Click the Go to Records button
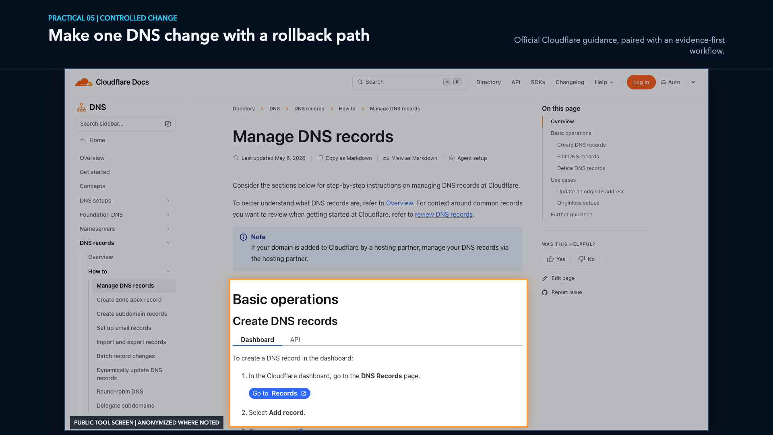Viewport: 773px width, 435px height. pyautogui.click(x=279, y=394)
